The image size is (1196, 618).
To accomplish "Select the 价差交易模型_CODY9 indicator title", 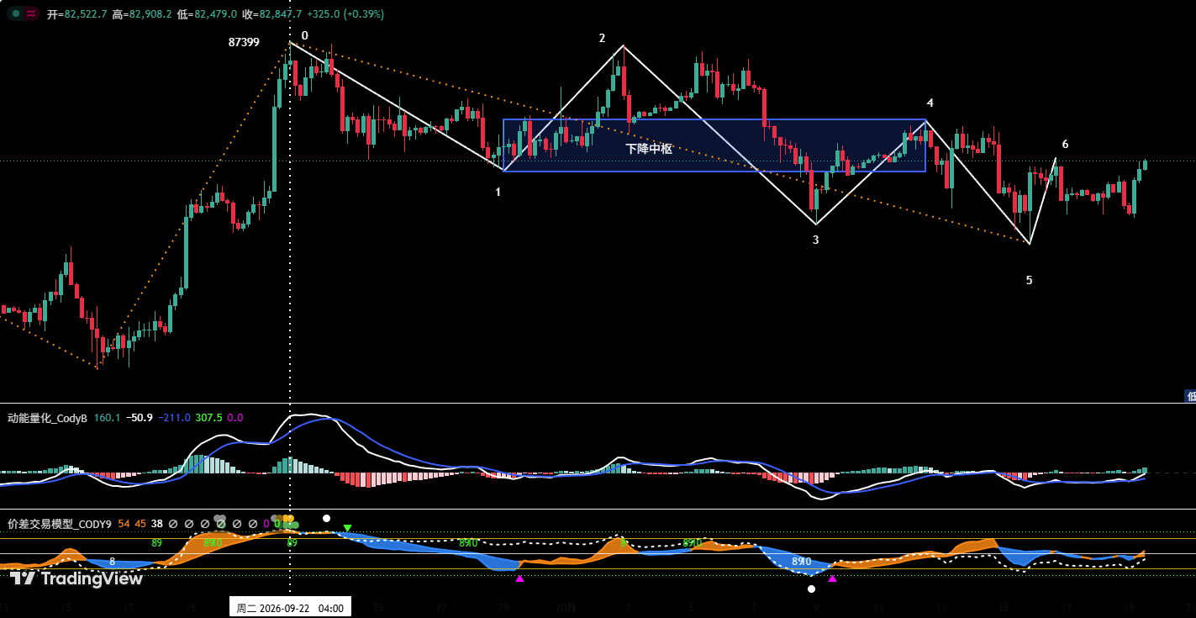I will coord(59,524).
